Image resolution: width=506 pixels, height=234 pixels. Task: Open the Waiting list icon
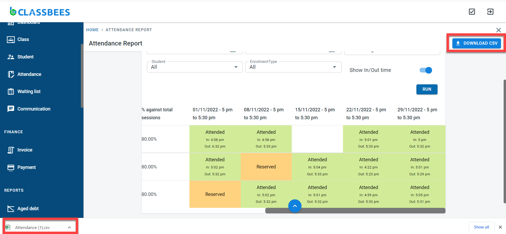pos(11,92)
